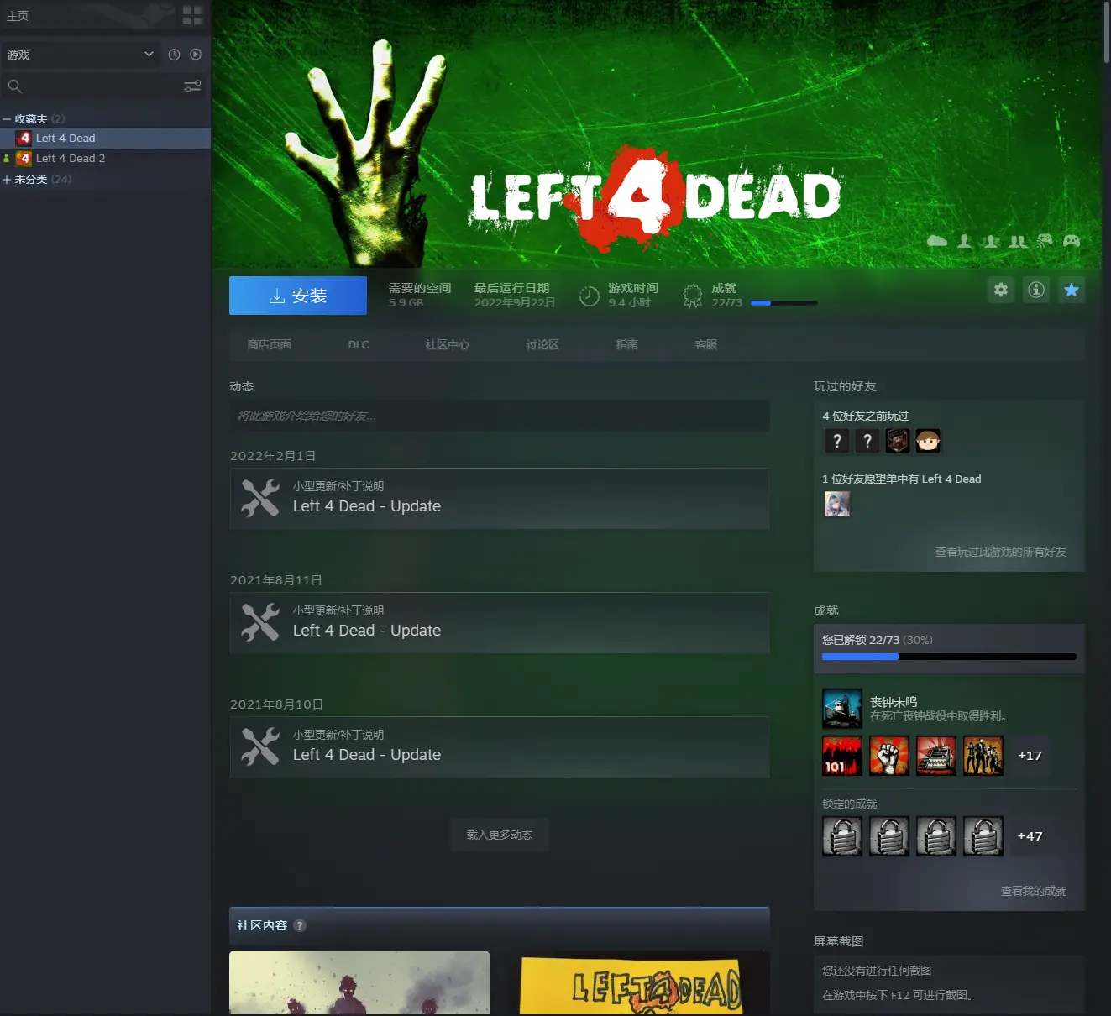
Task: Click the game time clock icon
Action: click(x=590, y=296)
